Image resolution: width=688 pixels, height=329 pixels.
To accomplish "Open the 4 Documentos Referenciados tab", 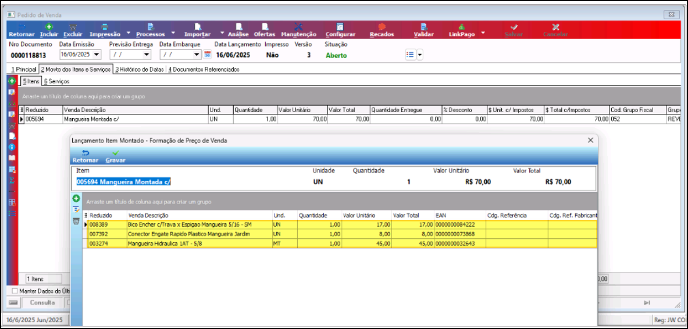I will point(203,69).
